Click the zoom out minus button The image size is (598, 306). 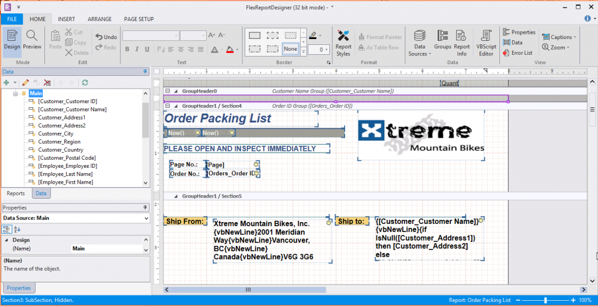coord(518,300)
